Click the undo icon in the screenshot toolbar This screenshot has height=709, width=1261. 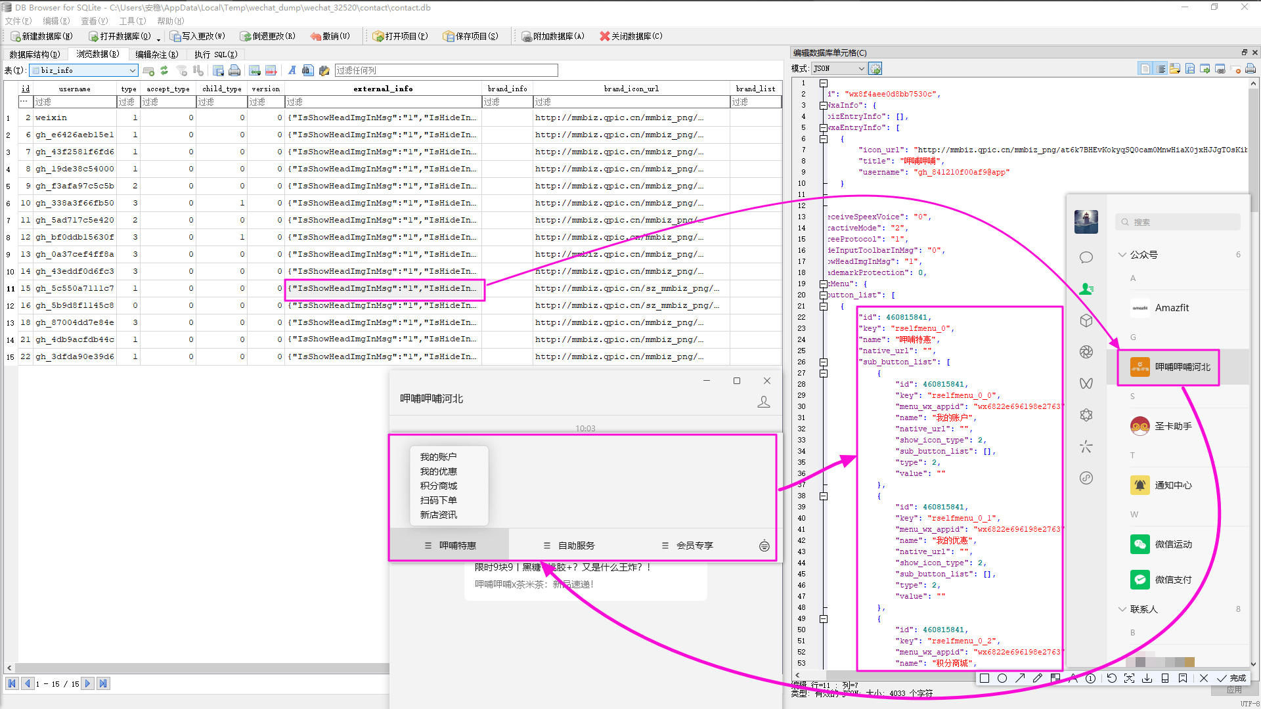[1111, 678]
